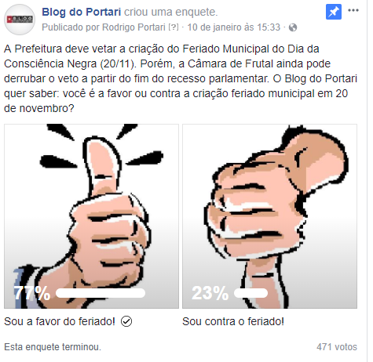Click the [?] help marker beside publisher

[174, 27]
